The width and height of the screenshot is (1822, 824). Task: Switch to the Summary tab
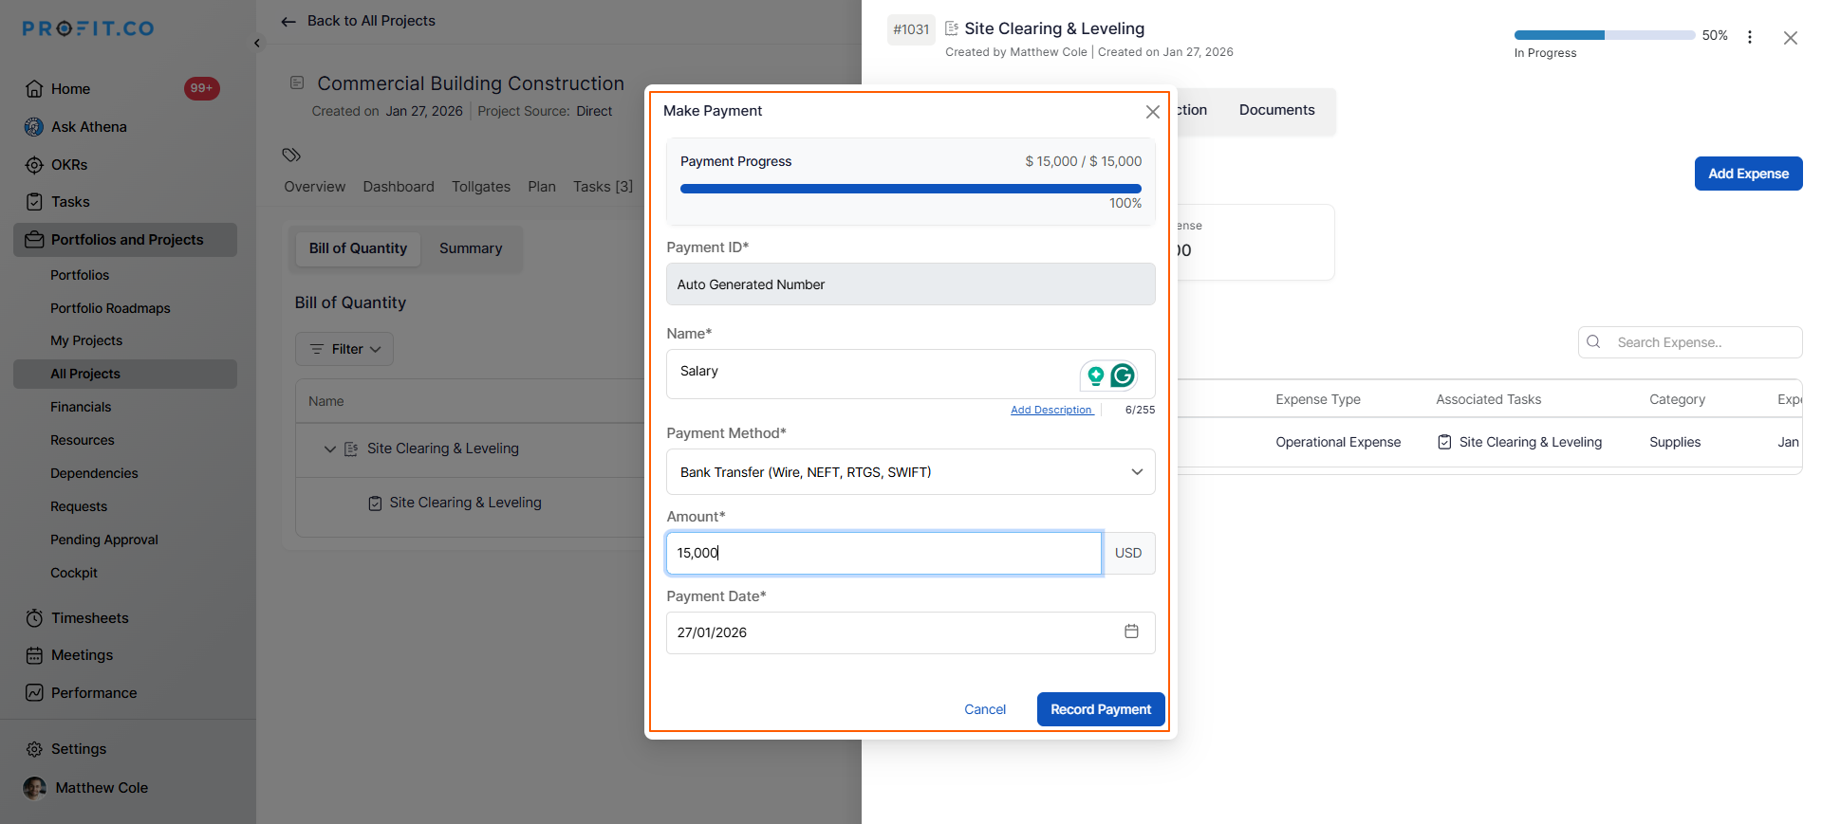[x=471, y=248]
